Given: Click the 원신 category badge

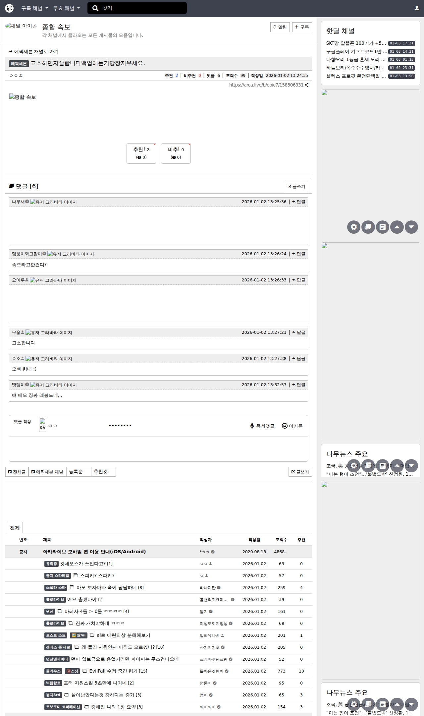Looking at the screenshot, I should (50, 611).
